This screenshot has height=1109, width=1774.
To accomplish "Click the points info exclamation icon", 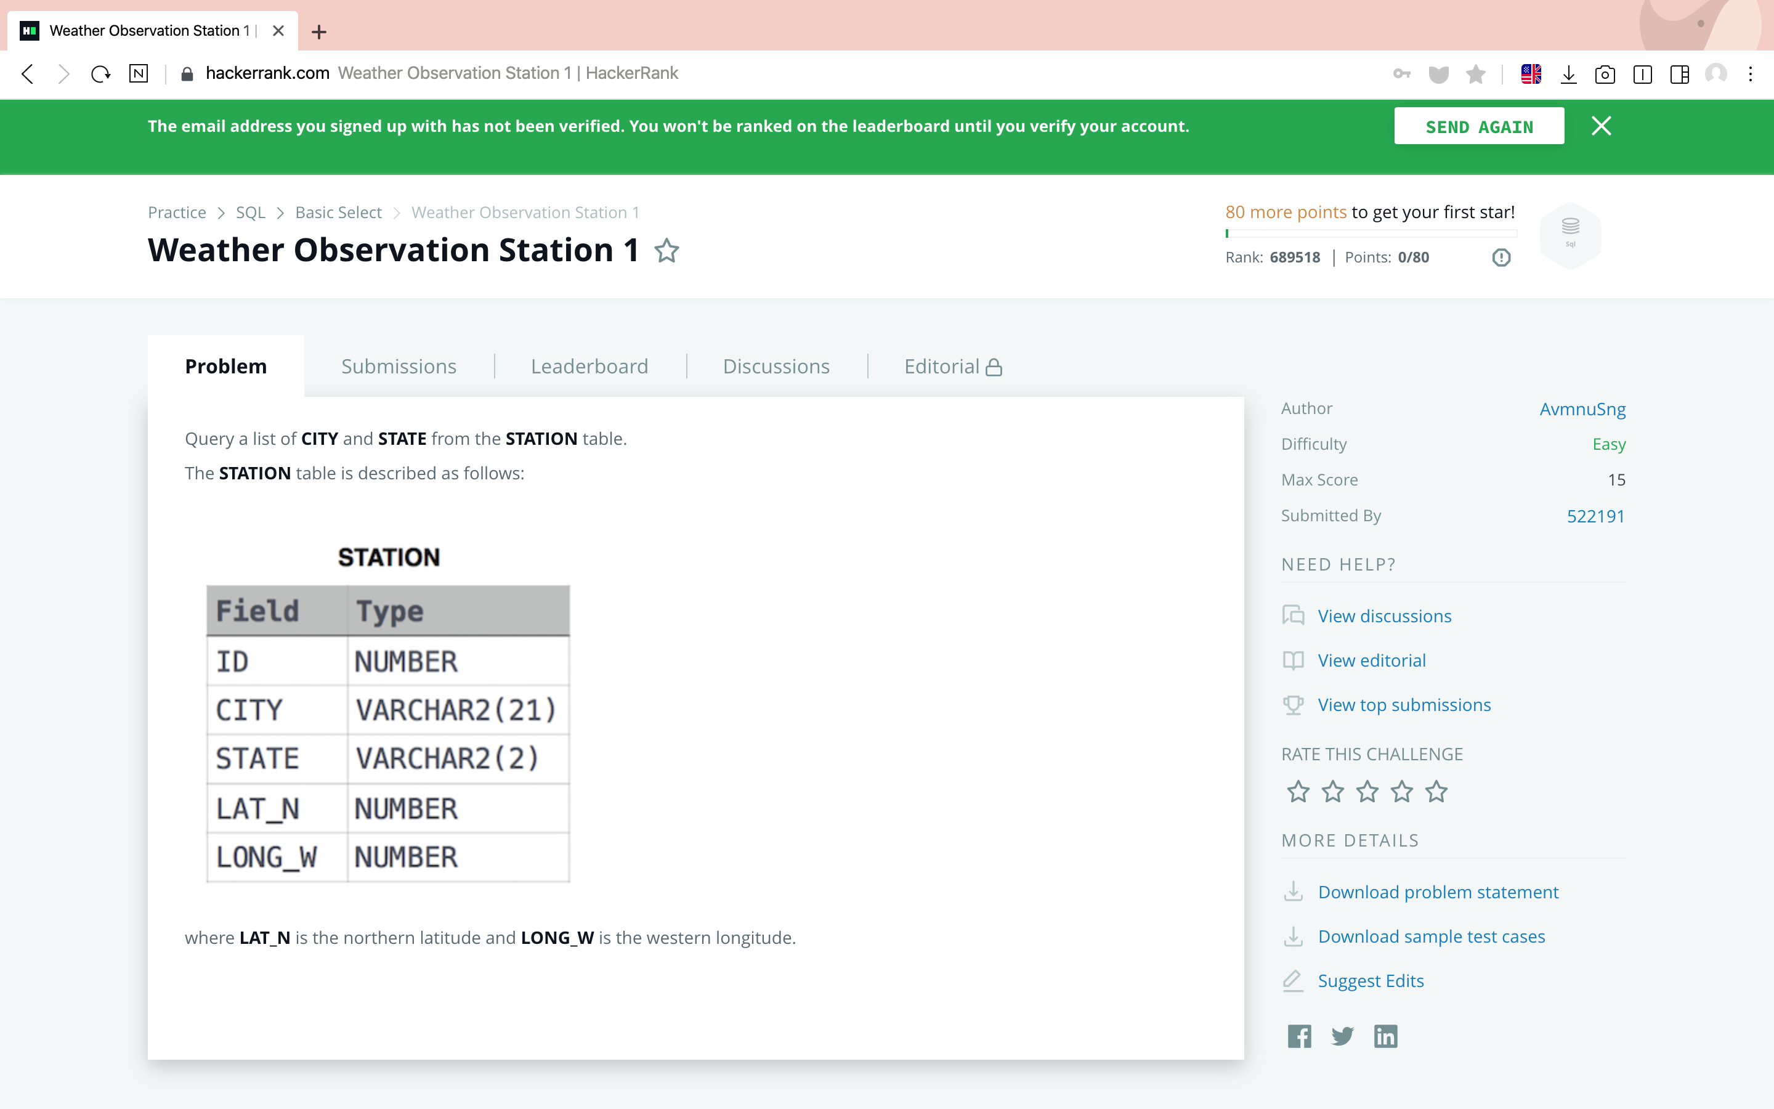I will click(1501, 258).
